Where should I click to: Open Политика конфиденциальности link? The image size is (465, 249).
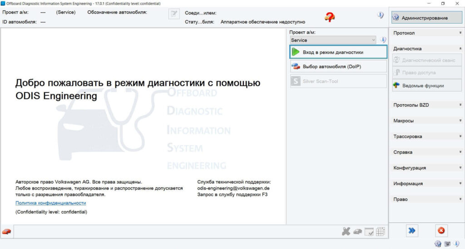click(51, 203)
